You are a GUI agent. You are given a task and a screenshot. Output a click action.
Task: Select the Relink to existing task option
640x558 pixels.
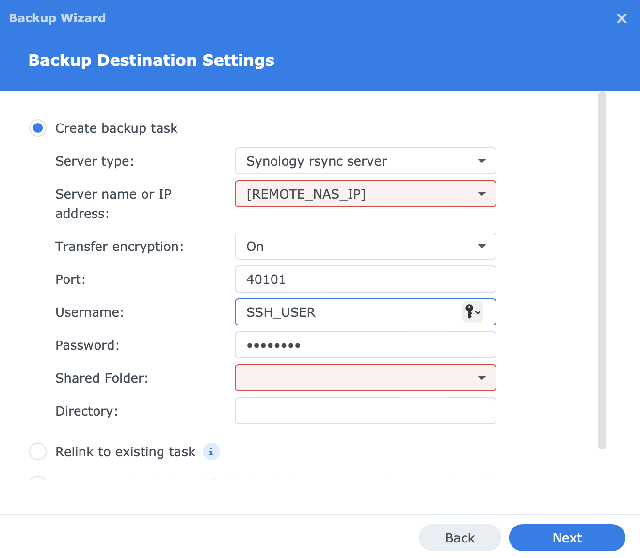point(38,451)
